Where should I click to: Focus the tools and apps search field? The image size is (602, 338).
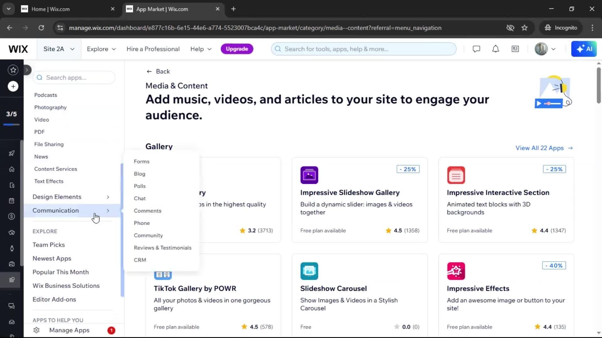point(364,49)
